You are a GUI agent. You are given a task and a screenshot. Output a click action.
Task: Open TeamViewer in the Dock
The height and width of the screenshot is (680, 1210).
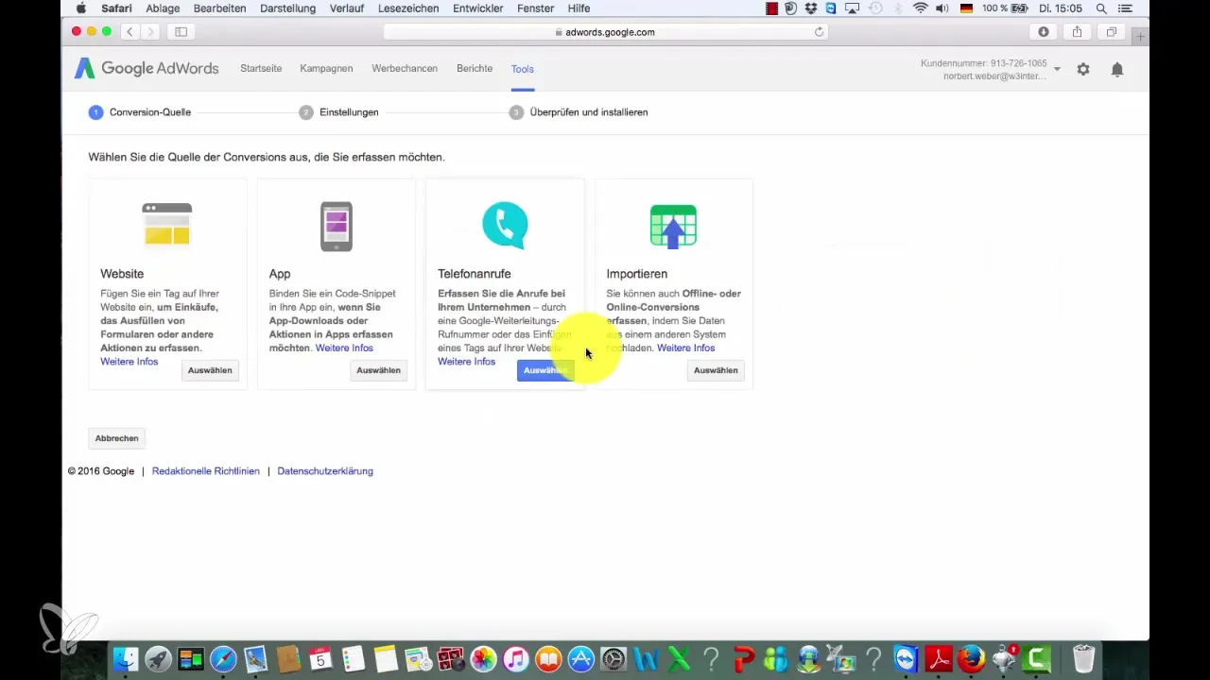907,659
